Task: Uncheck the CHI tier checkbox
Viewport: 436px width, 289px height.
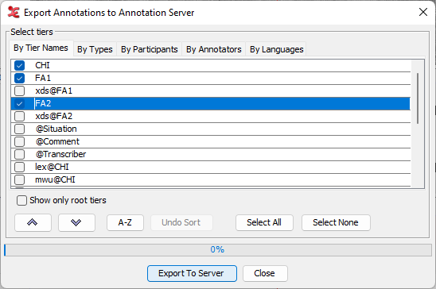Action: (19, 65)
